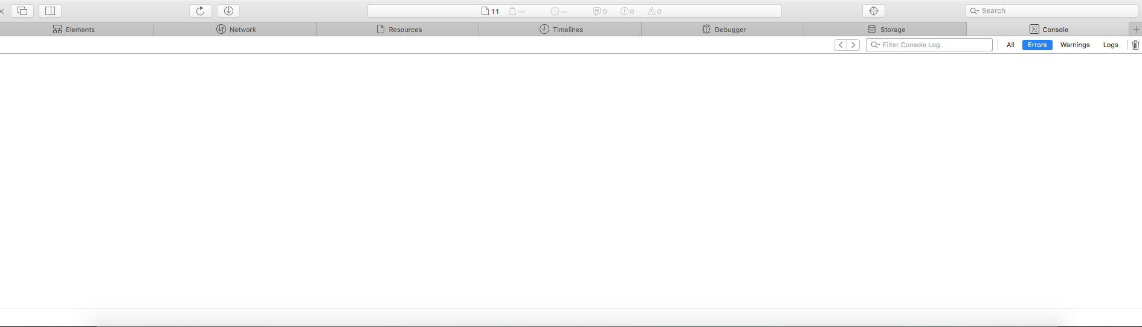
Task: Go to previous console result arrow
Action: pos(840,45)
